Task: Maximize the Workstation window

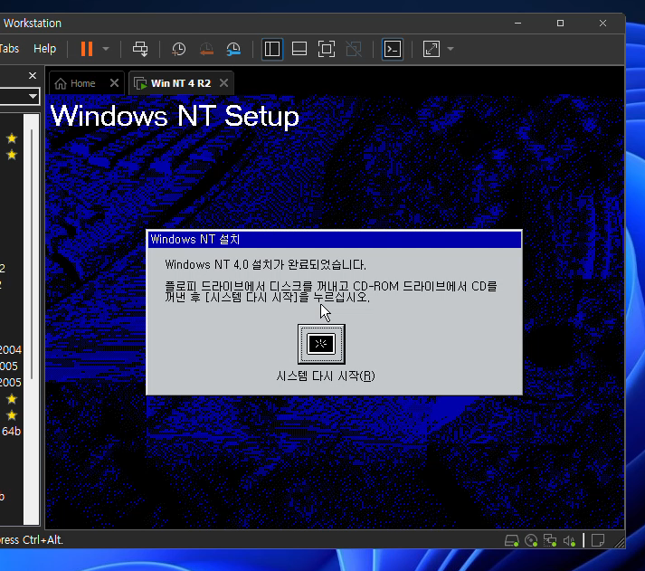Action: (560, 23)
